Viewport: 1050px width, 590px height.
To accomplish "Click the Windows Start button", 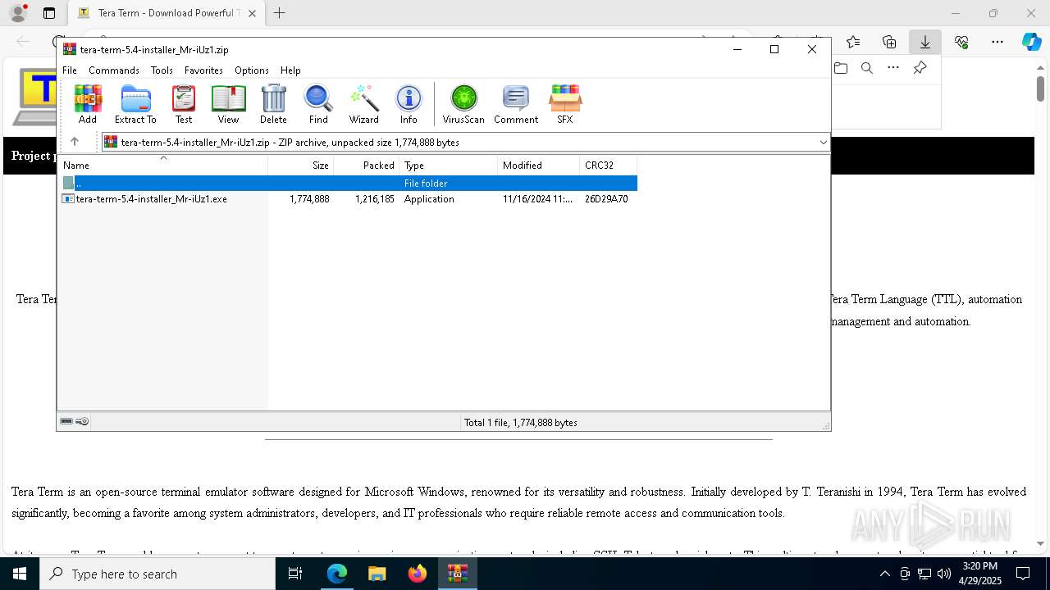I will pos(18,574).
